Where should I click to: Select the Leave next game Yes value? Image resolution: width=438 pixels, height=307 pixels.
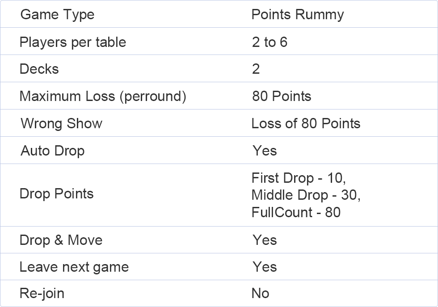(x=265, y=267)
